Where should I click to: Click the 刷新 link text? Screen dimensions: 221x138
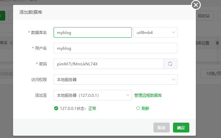click(x=145, y=109)
